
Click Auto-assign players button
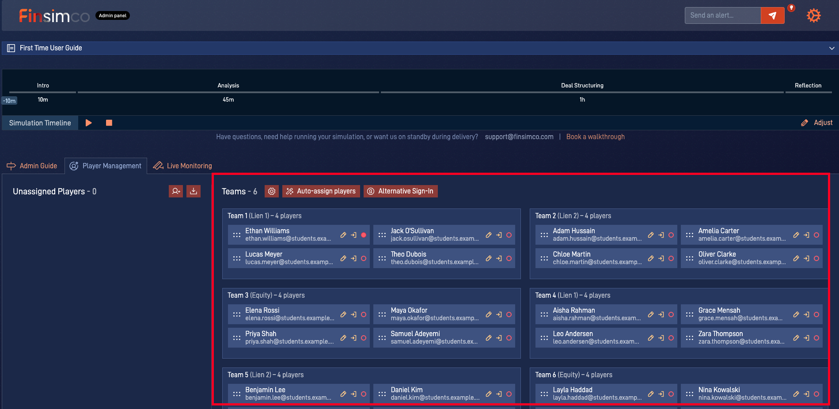click(x=321, y=191)
